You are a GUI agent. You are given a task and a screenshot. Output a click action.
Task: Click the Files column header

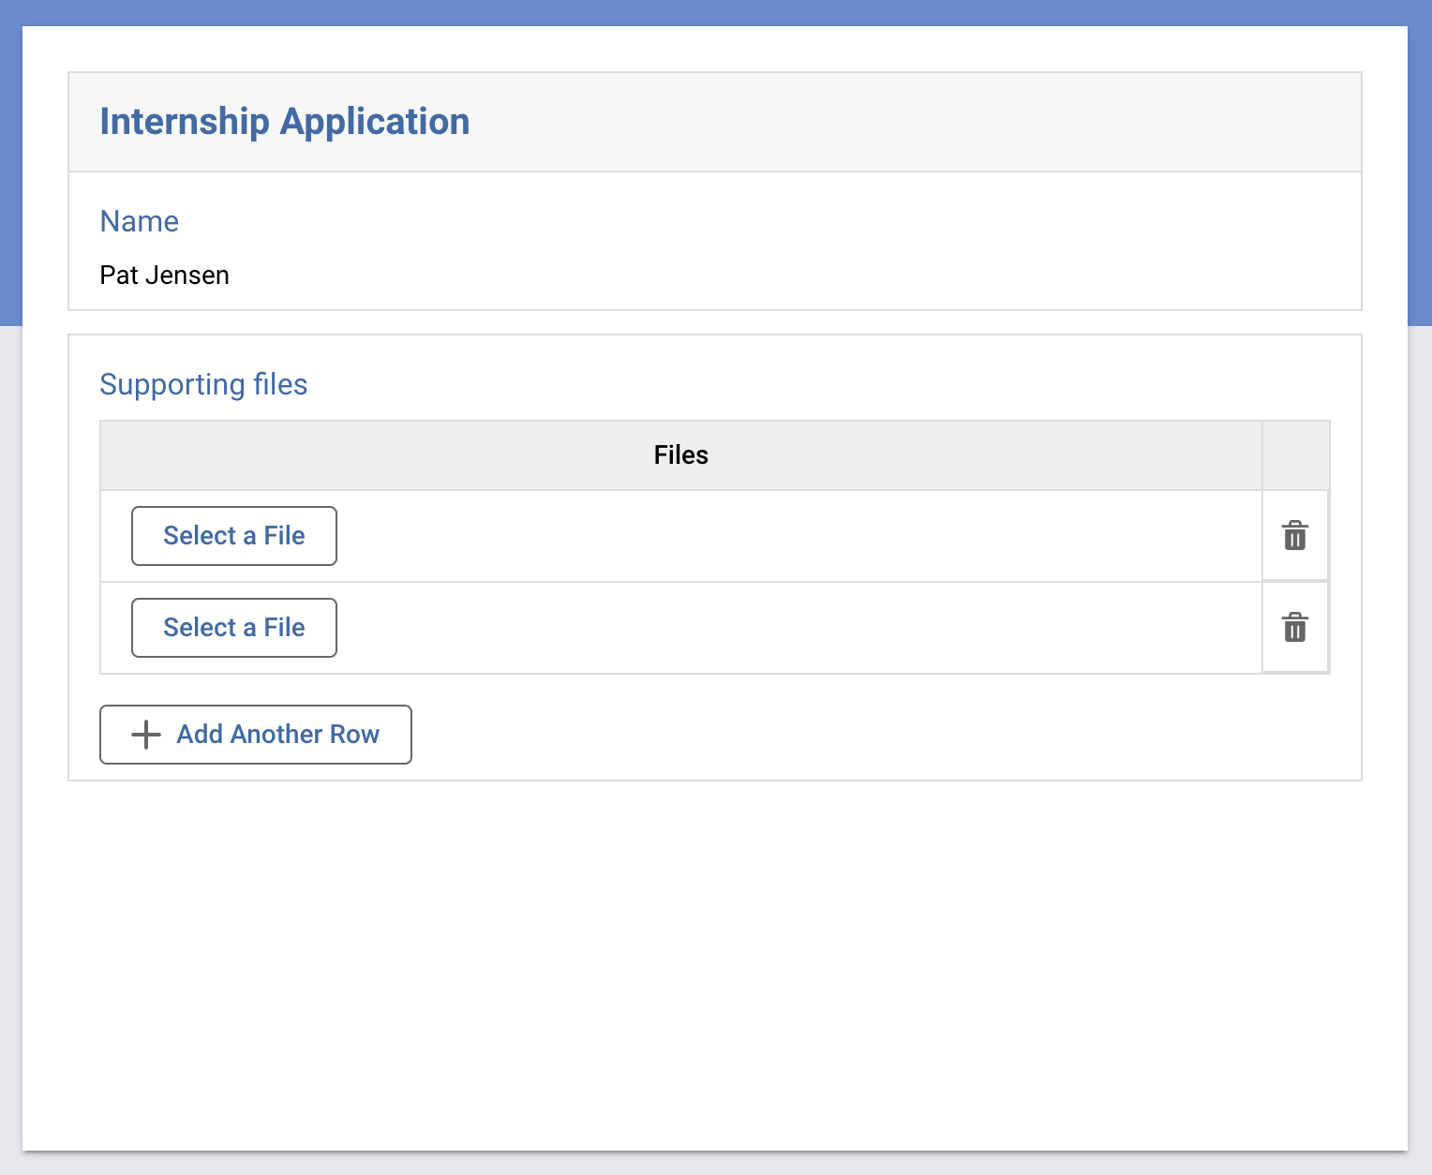click(x=680, y=454)
